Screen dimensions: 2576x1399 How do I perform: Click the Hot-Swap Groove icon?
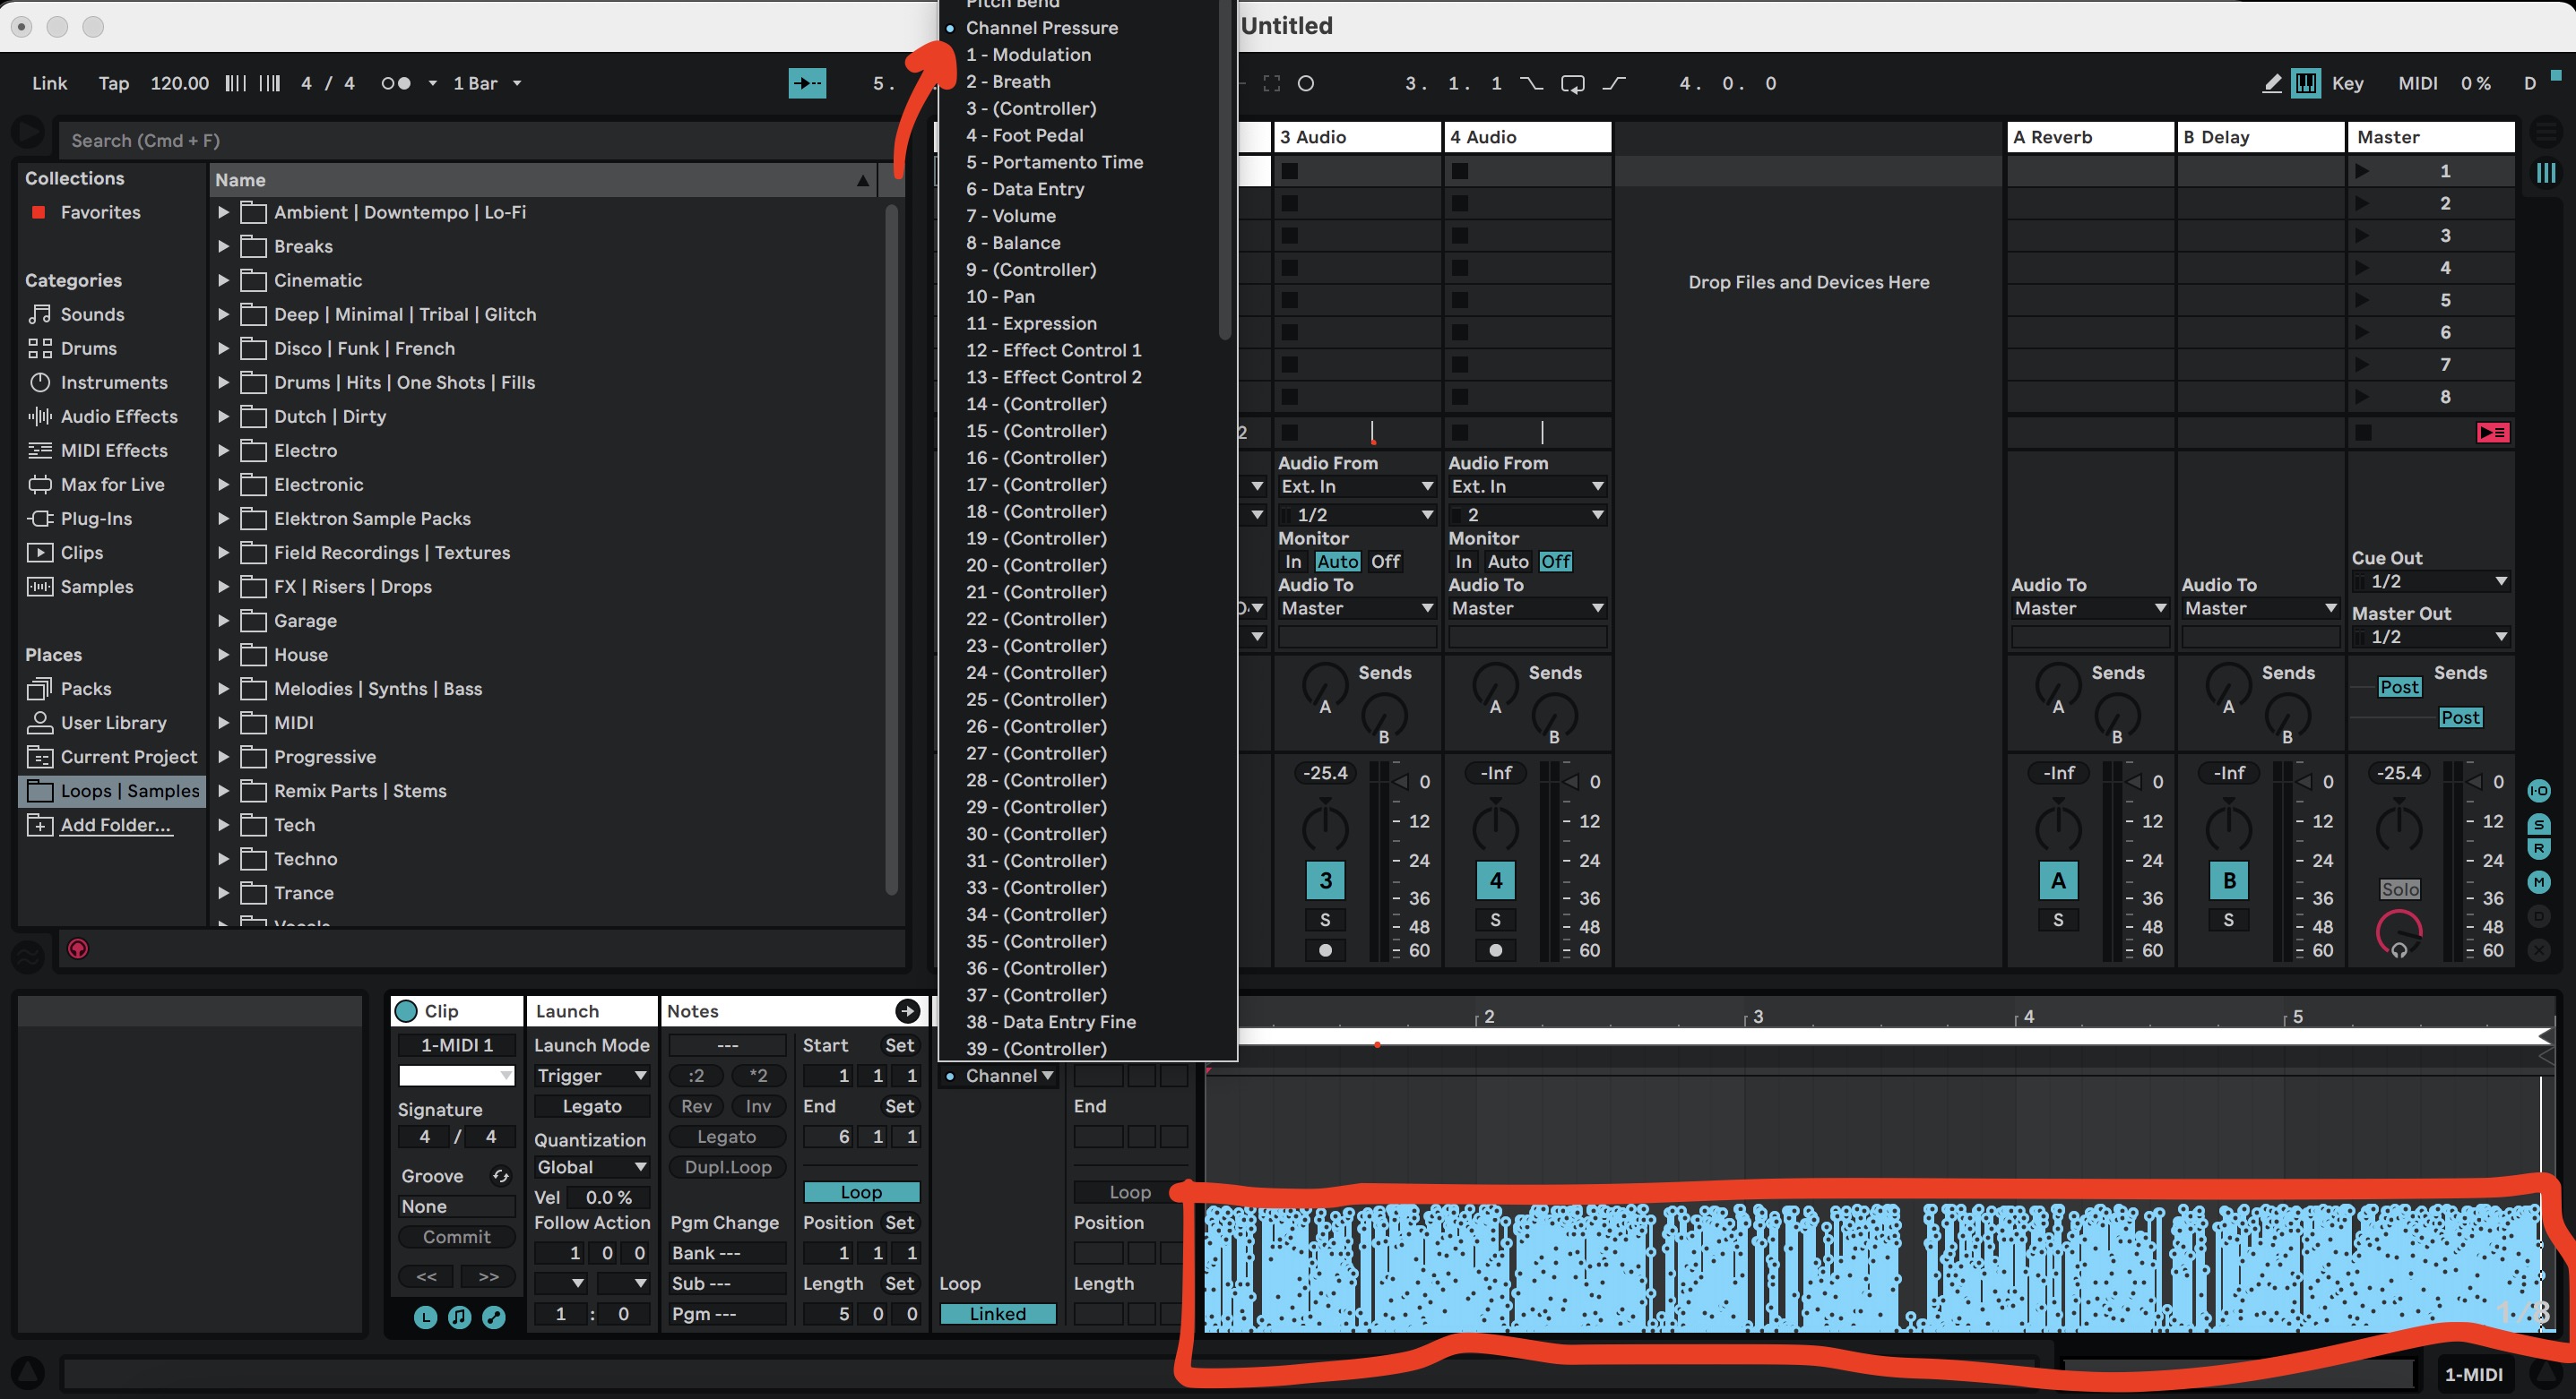(500, 1176)
